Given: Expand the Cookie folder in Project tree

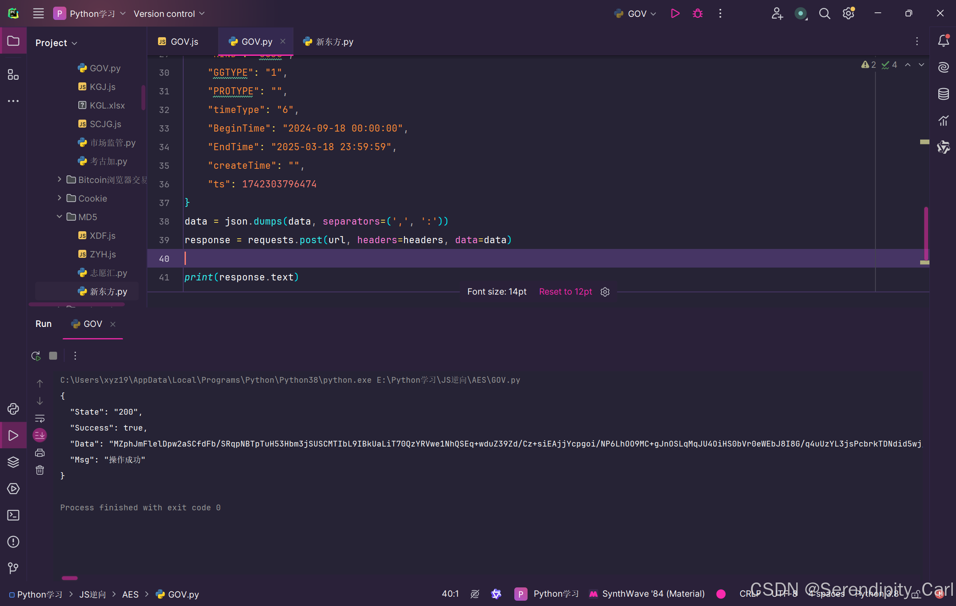Looking at the screenshot, I should click(x=60, y=198).
